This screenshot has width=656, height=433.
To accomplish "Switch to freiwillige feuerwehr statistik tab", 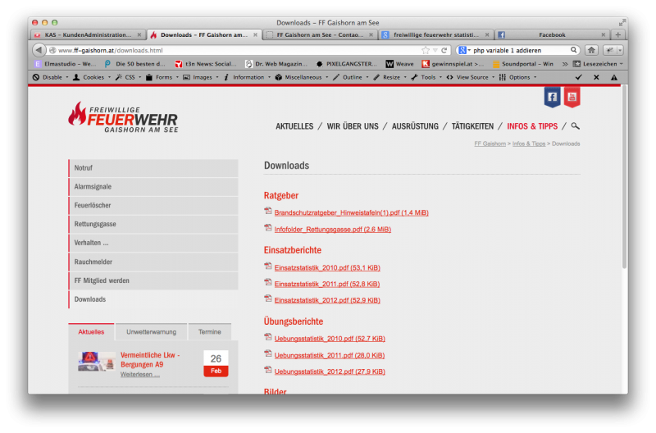I will tap(436, 34).
